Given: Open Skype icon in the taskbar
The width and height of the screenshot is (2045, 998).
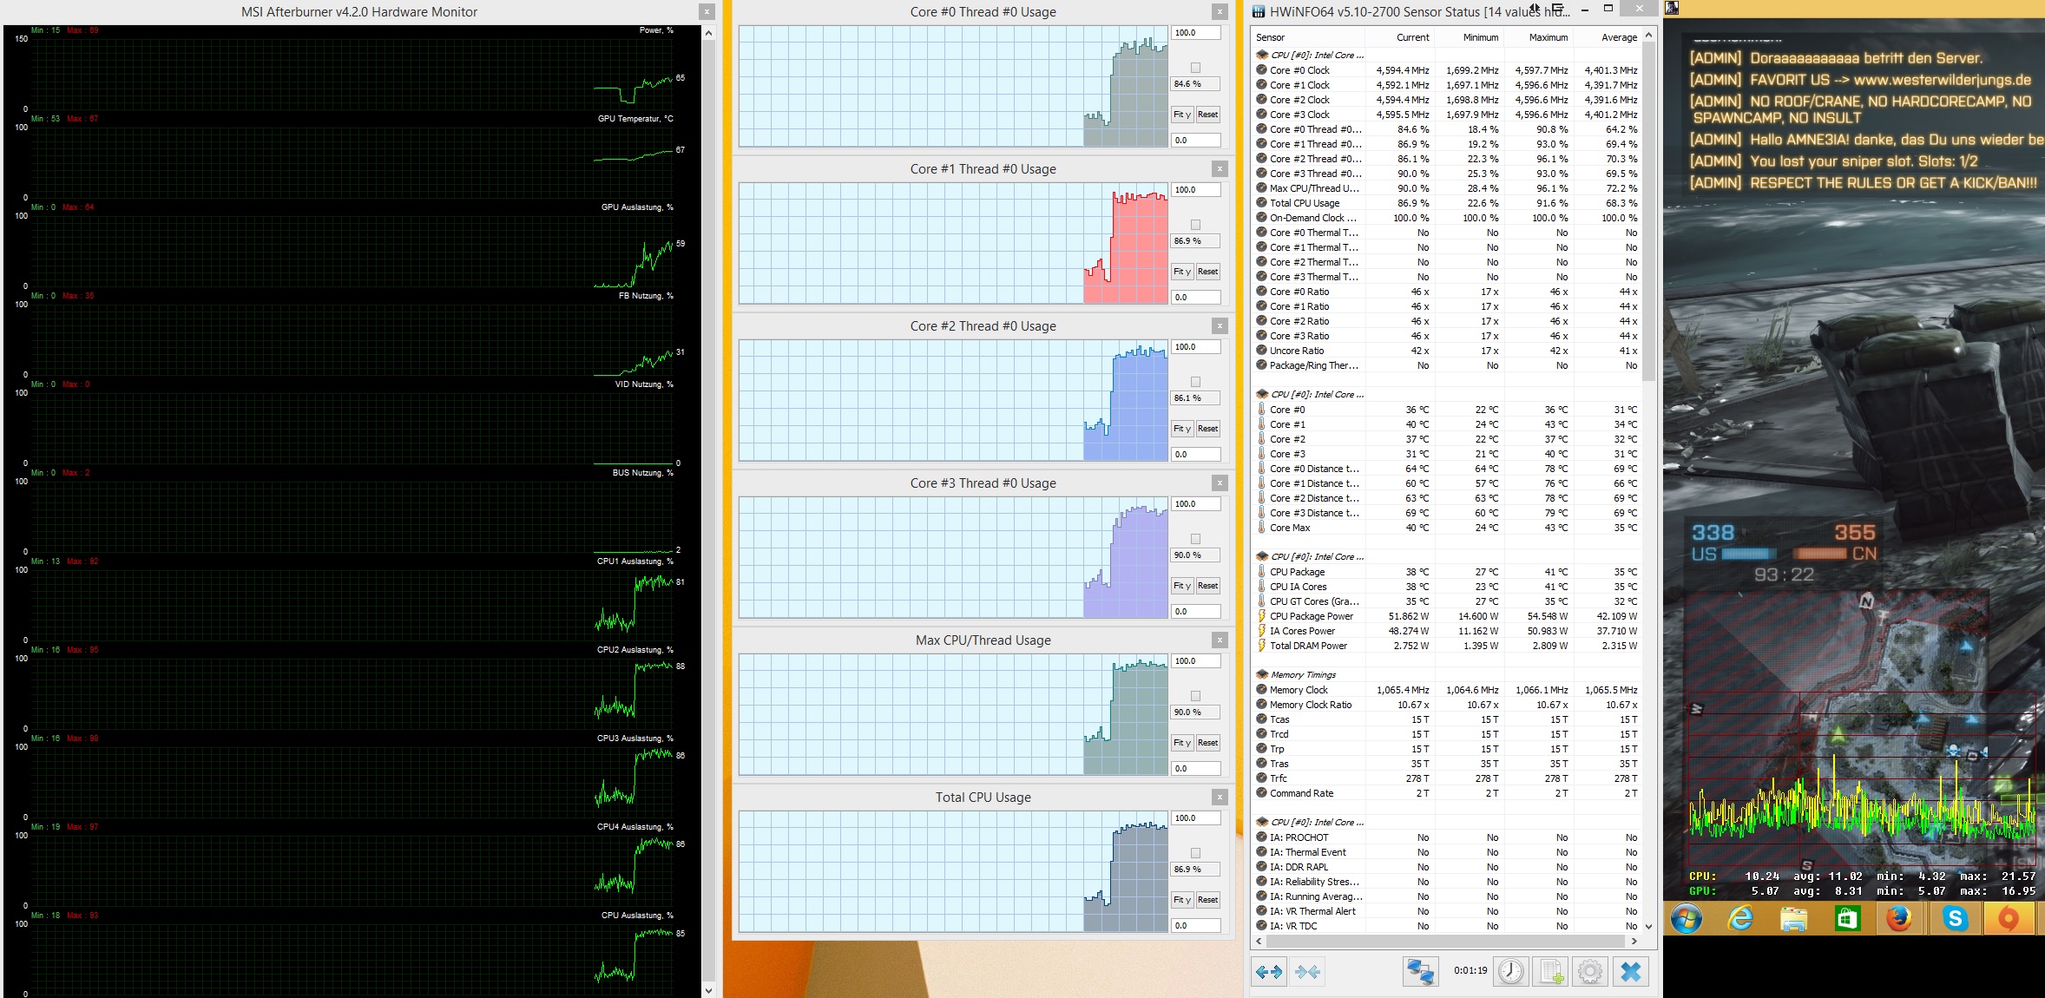Looking at the screenshot, I should point(1955,918).
